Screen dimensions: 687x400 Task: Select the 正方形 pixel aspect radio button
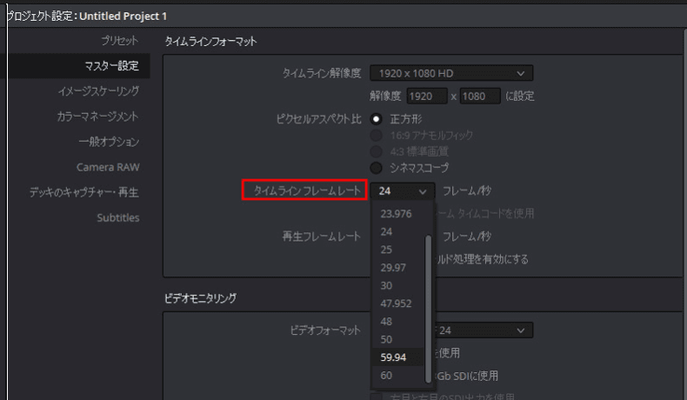(x=377, y=118)
